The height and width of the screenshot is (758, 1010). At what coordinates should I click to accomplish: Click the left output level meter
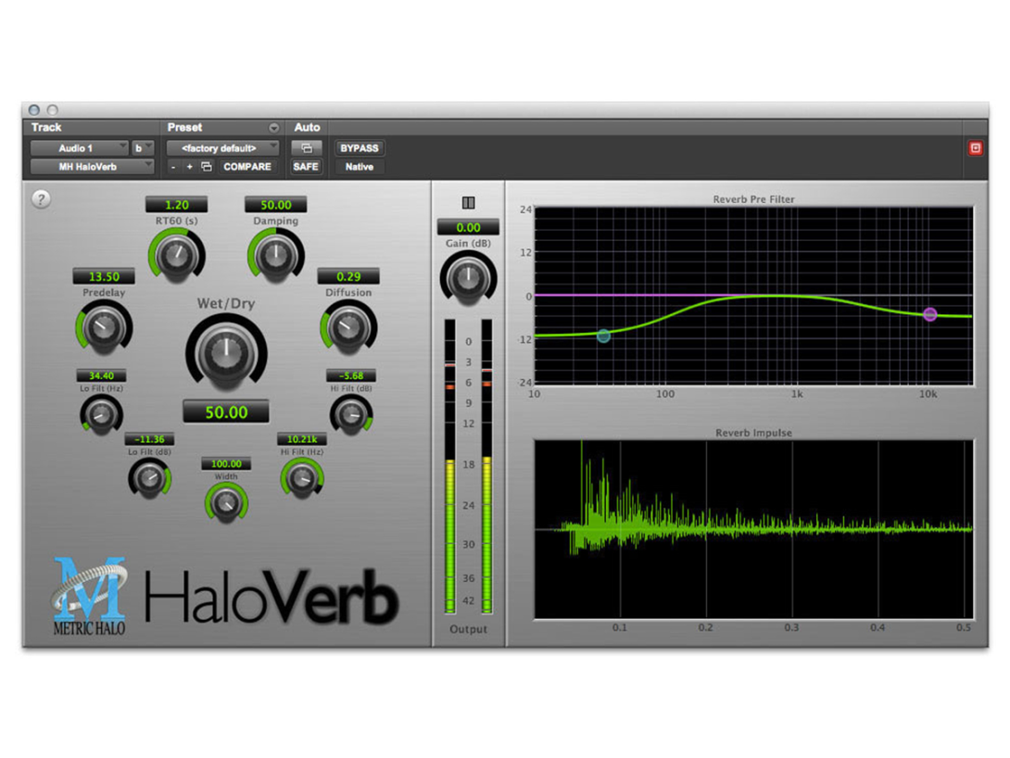449,466
